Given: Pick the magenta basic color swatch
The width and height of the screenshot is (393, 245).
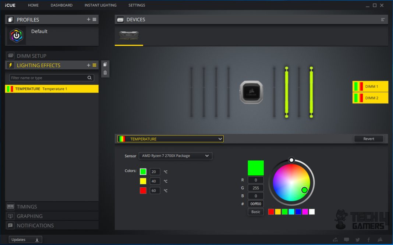Looking at the screenshot, I should pyautogui.click(x=305, y=212).
